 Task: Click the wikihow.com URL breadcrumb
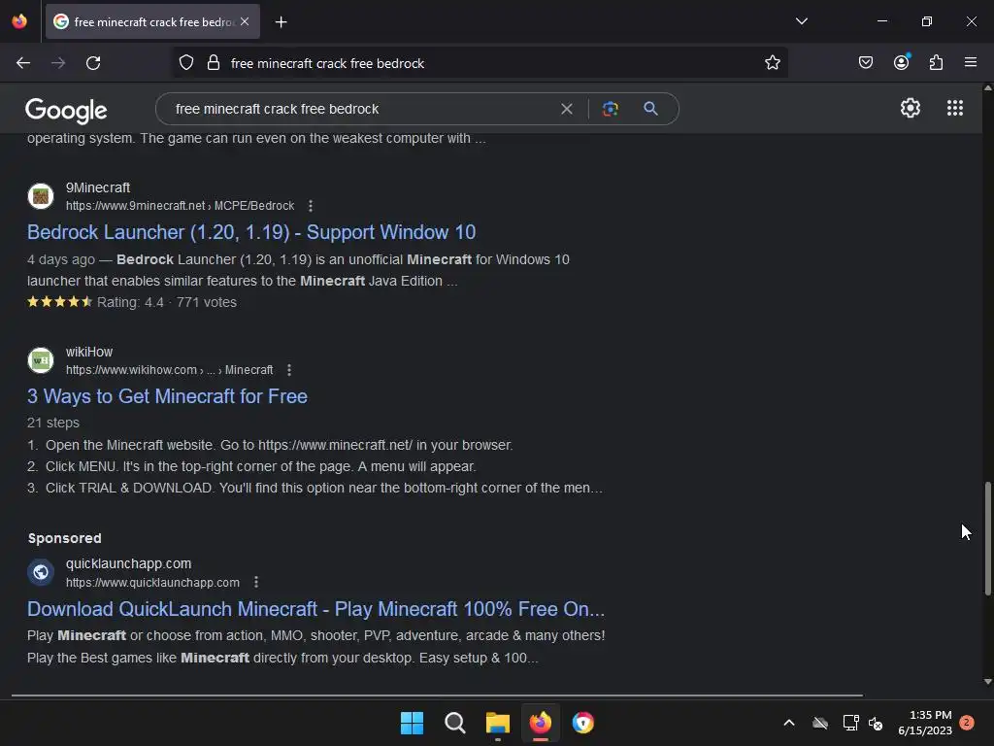(169, 370)
